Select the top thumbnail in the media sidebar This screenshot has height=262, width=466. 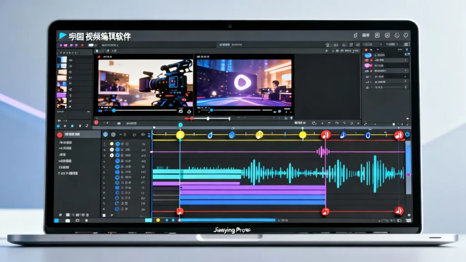tap(61, 59)
